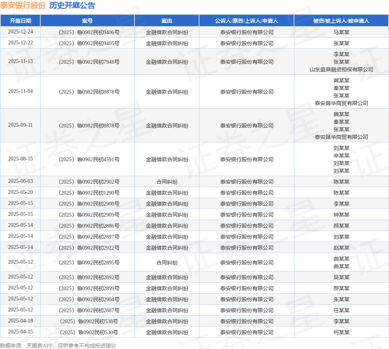Click 合同纠纷 in the 2025-06-03 row
This screenshot has width=389, height=349.
click(x=167, y=182)
